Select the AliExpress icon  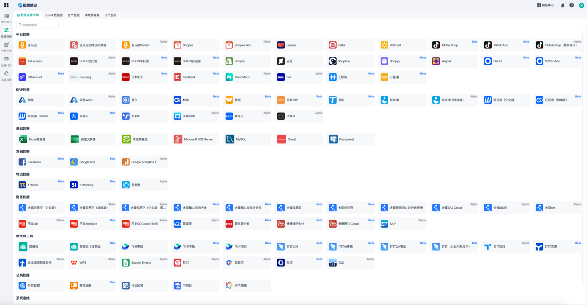point(22,61)
